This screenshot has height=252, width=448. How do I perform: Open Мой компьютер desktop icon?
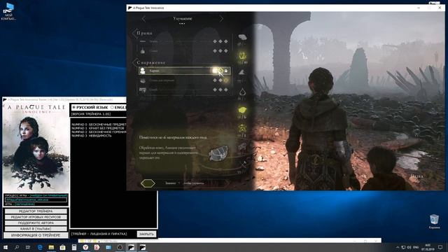[x=8, y=11]
